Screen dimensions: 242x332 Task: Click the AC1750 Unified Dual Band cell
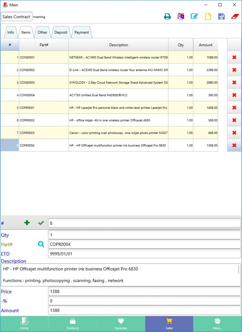pyautogui.click(x=119, y=95)
